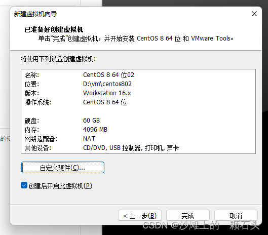Select the network adapter value NAT
Screen dimensions: 268x235
89,139
